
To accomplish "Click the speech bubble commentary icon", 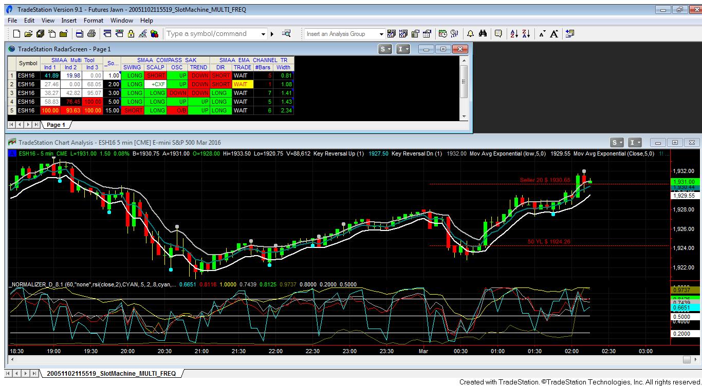I will [x=498, y=34].
